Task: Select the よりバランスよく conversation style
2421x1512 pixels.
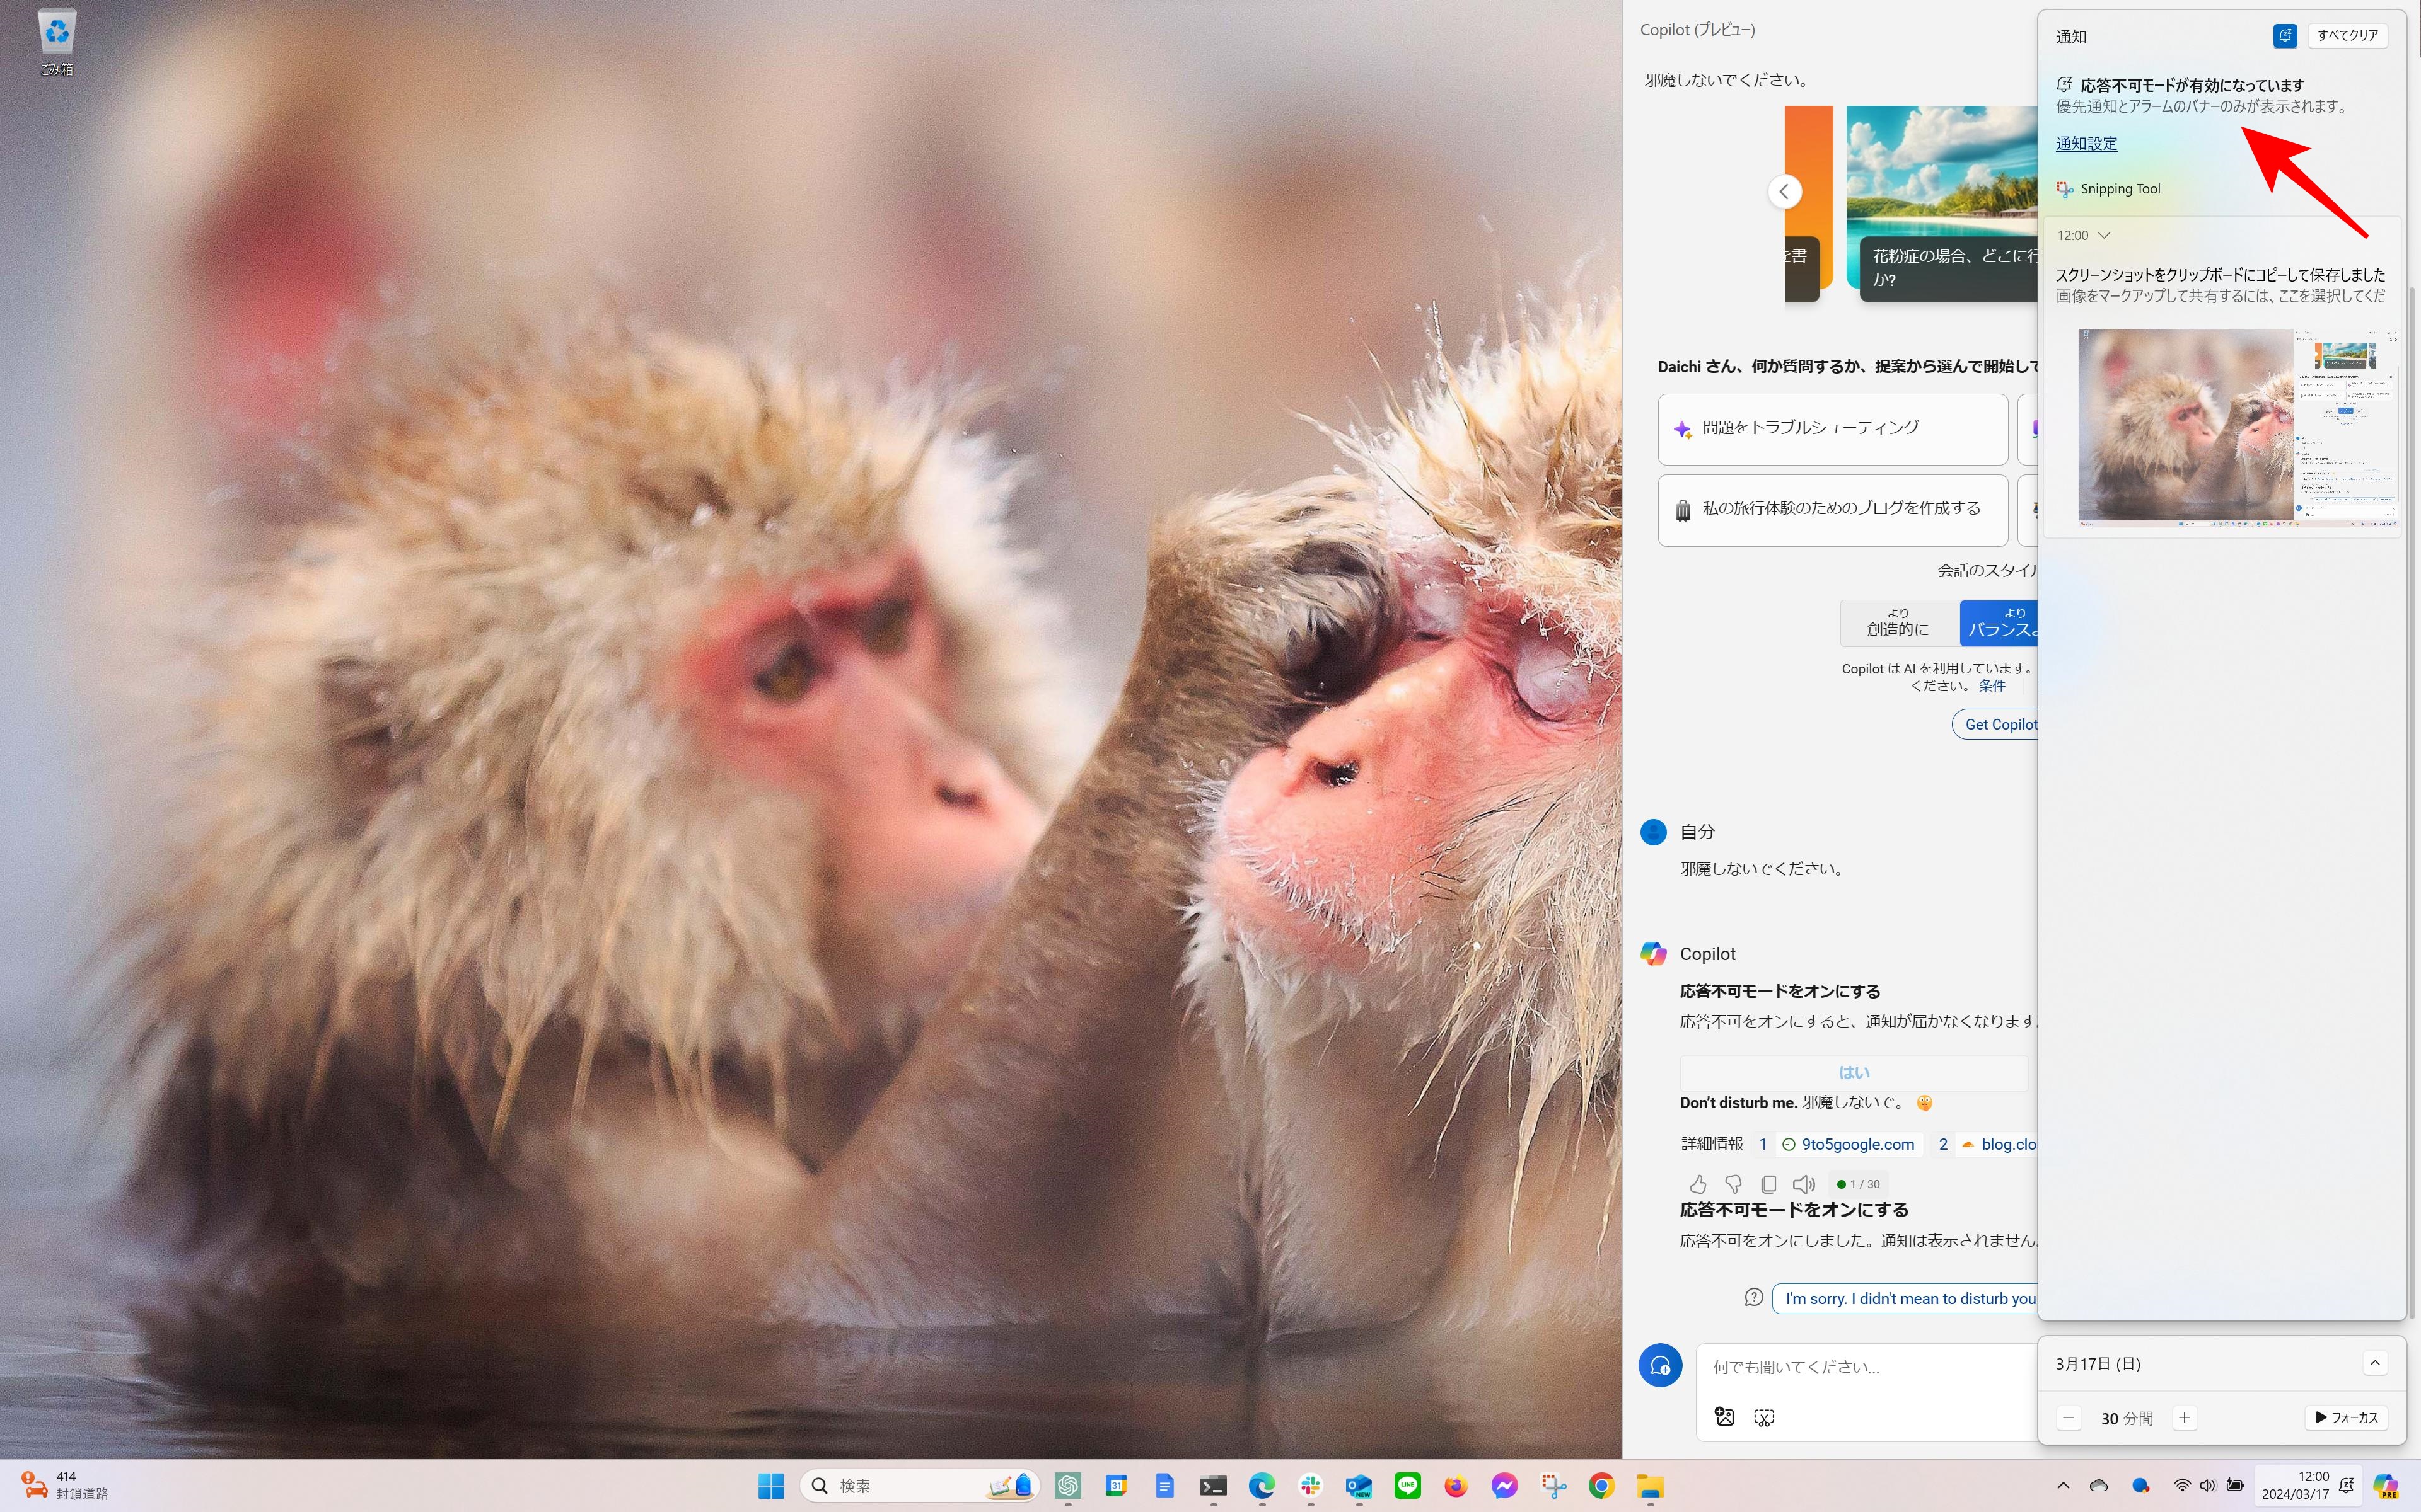Action: point(2000,623)
